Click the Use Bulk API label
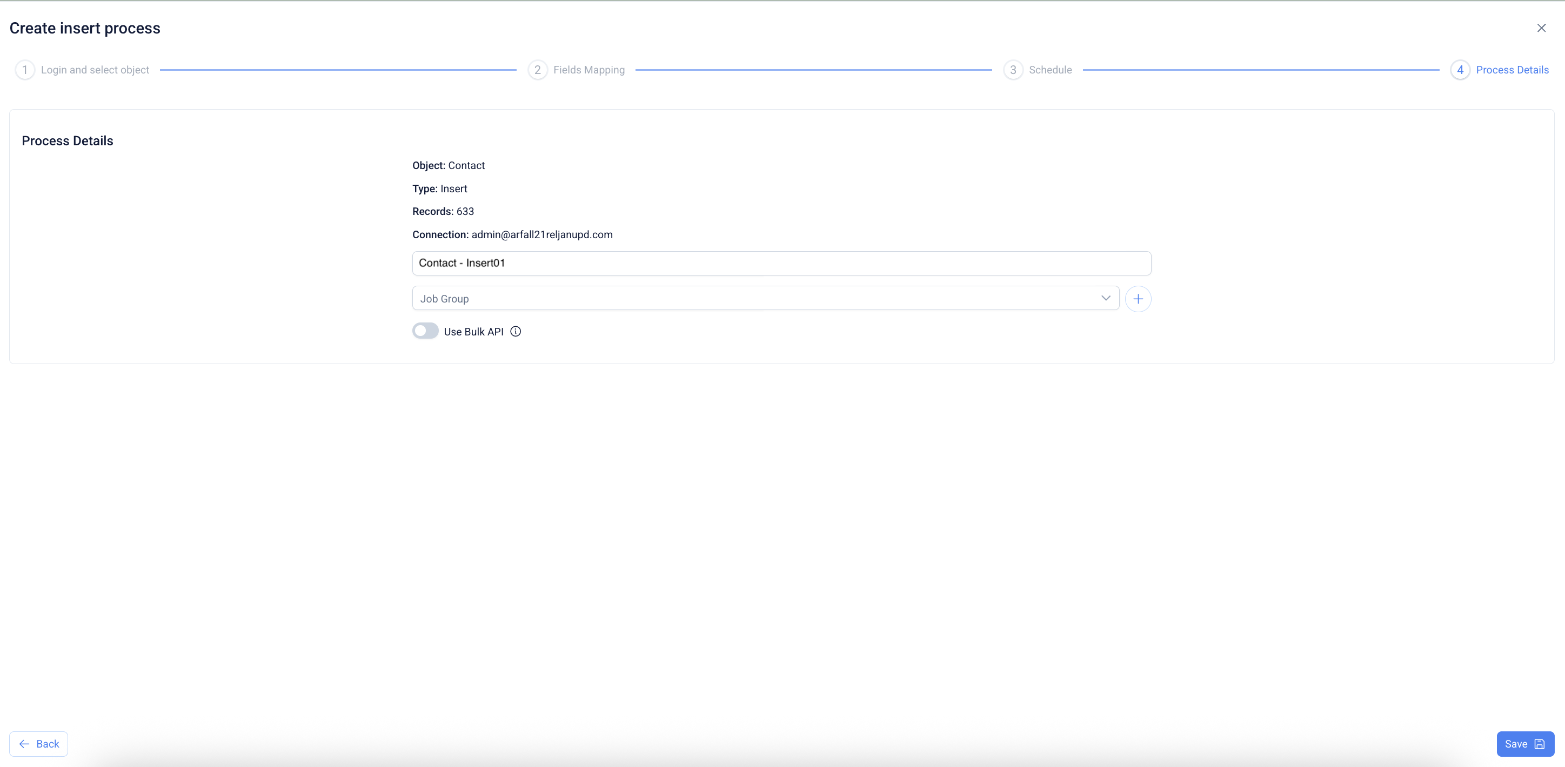 473,332
